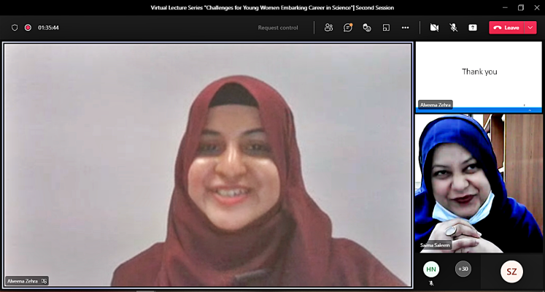Image resolution: width=545 pixels, height=292 pixels.
Task: Click the meeting timer 01:35:44
Action: click(48, 28)
